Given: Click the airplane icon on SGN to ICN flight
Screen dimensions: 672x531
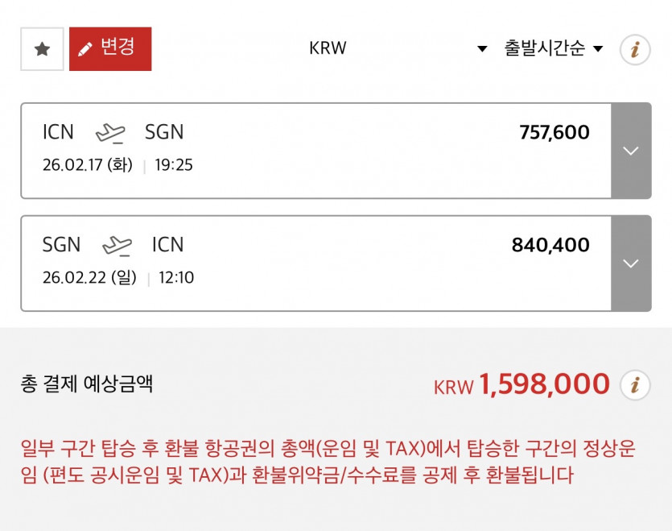Looking at the screenshot, I should pyautogui.click(x=117, y=245).
